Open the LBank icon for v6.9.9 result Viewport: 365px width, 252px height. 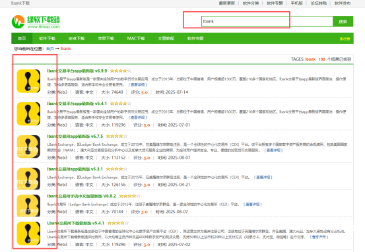pyautogui.click(x=28, y=81)
